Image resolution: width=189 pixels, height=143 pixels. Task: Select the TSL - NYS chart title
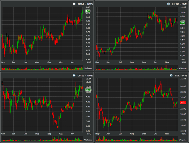[181, 76]
